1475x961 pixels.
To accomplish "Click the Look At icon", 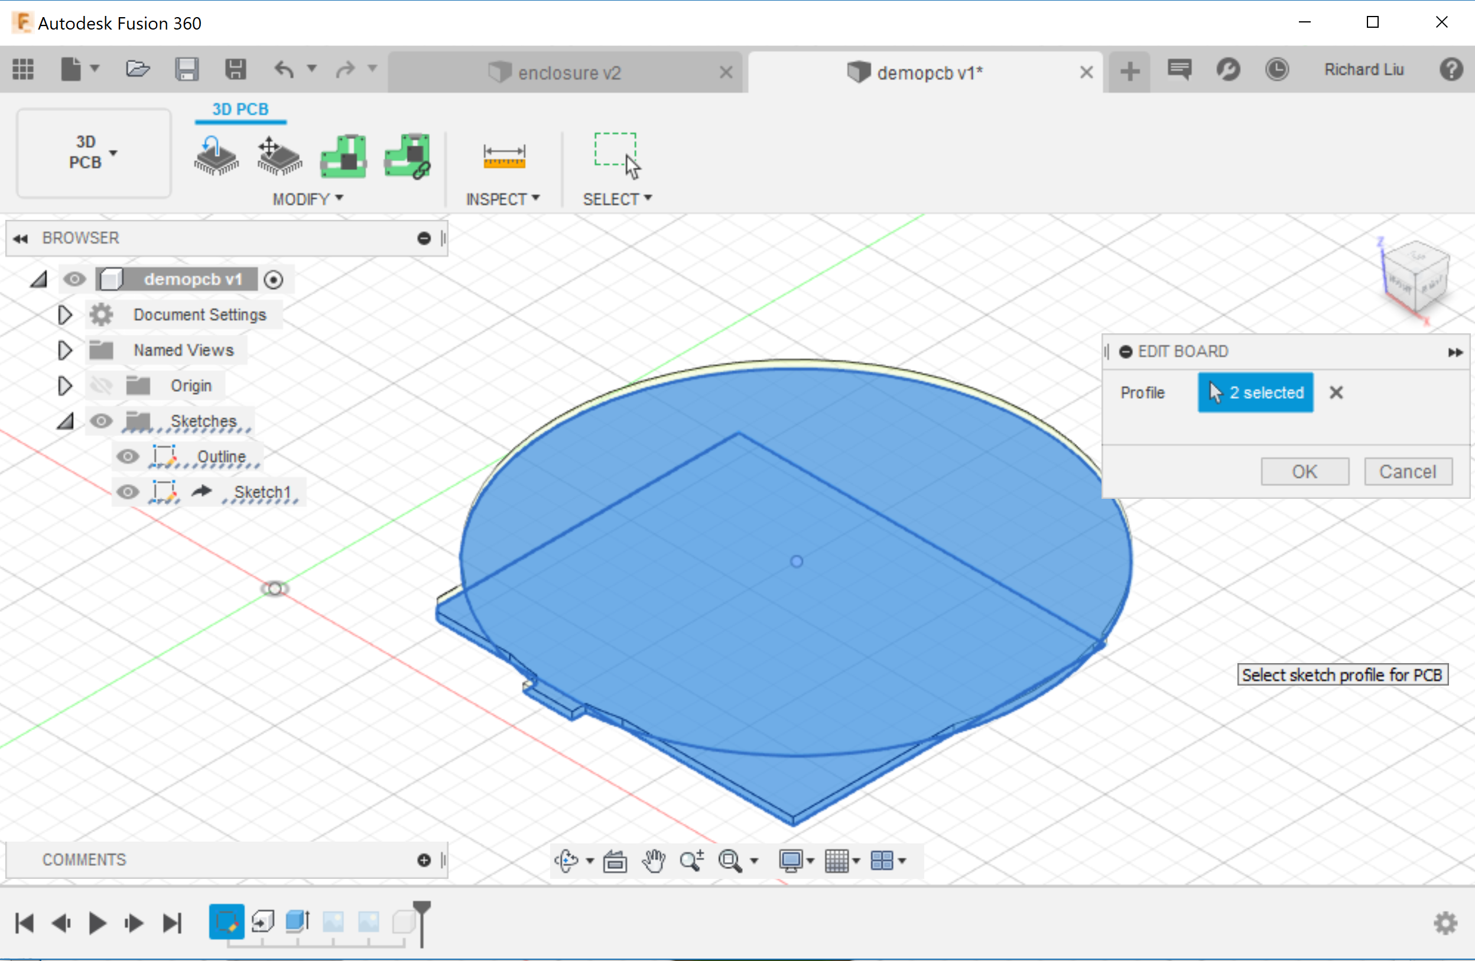I will click(615, 861).
